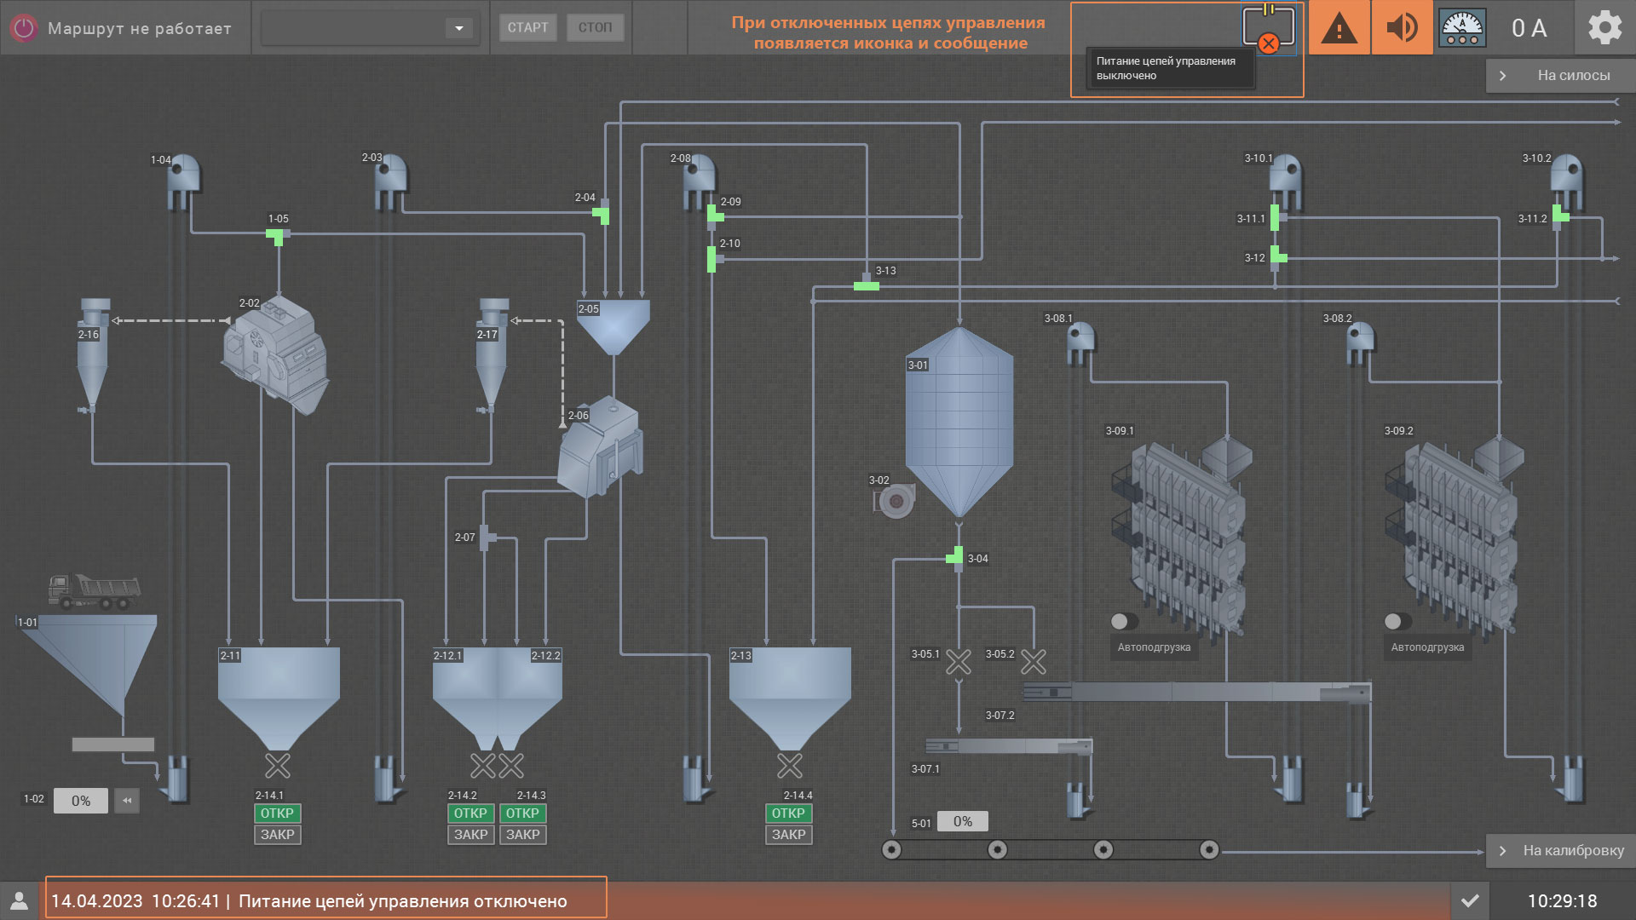1636x920 pixels.
Task: Enable Автоподгрузка for dryer 3-09.1
Action: point(1123,623)
